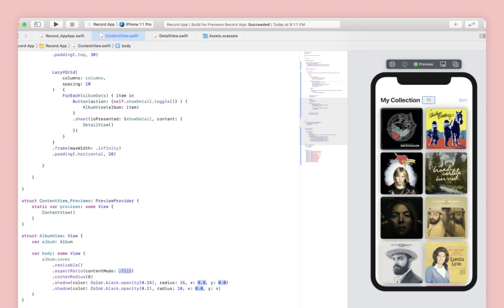Viewport: 504px width, 308px height.
Task: Tap the Sort link in the preview
Action: (463, 100)
